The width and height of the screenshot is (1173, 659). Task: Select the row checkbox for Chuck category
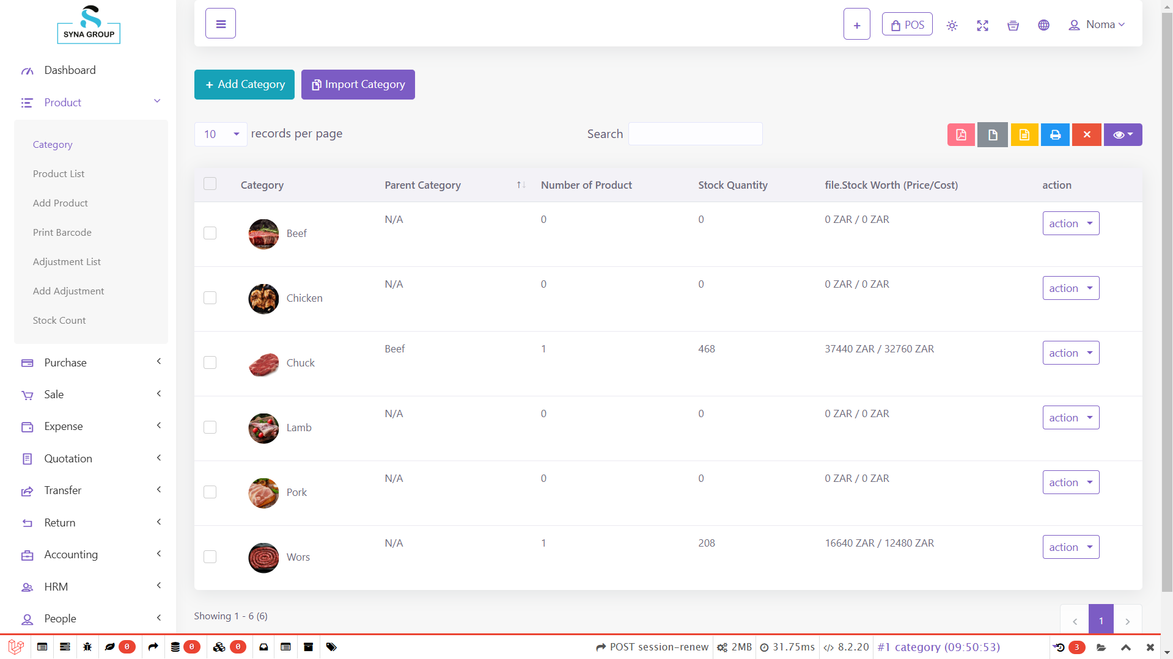(x=210, y=362)
